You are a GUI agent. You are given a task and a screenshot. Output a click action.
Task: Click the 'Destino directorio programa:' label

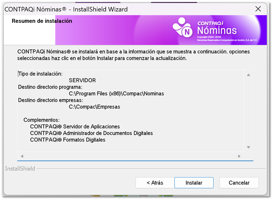pyautogui.click(x=50, y=87)
